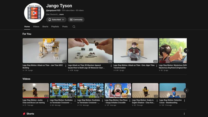
Task: Switch to the Playlists tab
Action: (x=55, y=27)
